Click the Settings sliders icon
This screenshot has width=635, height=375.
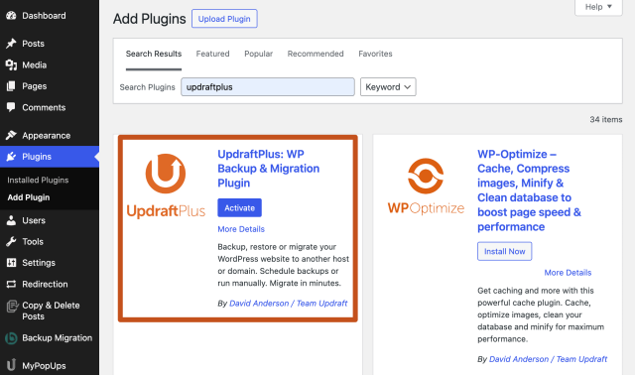pyautogui.click(x=11, y=263)
